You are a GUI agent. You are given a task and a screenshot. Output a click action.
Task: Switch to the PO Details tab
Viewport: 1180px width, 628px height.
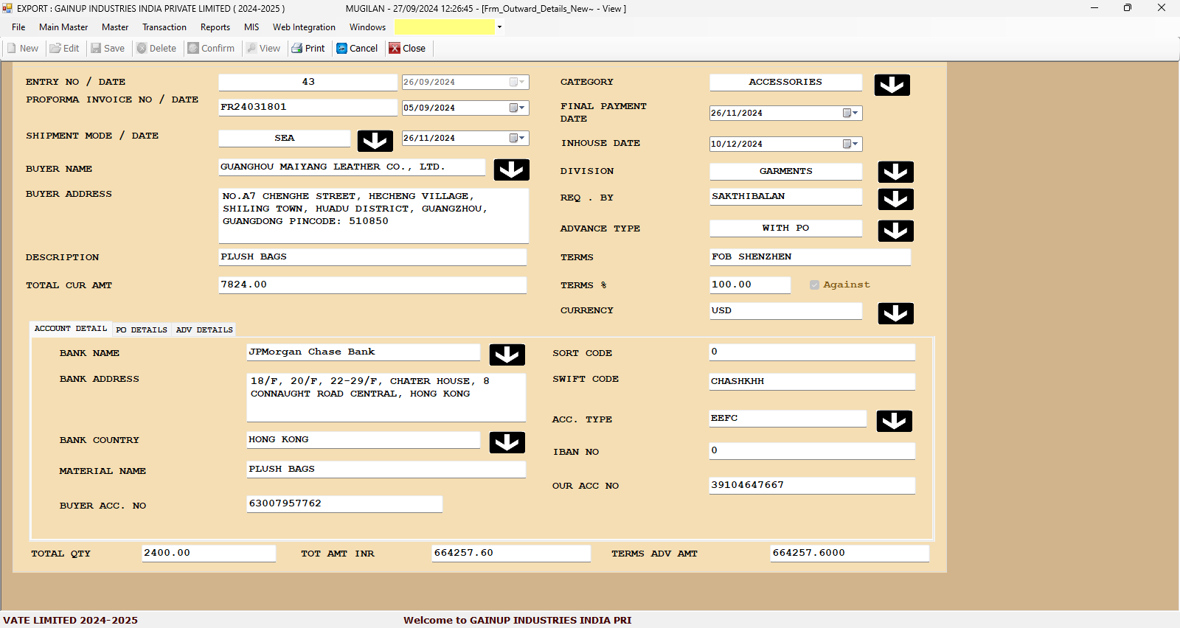tap(142, 330)
